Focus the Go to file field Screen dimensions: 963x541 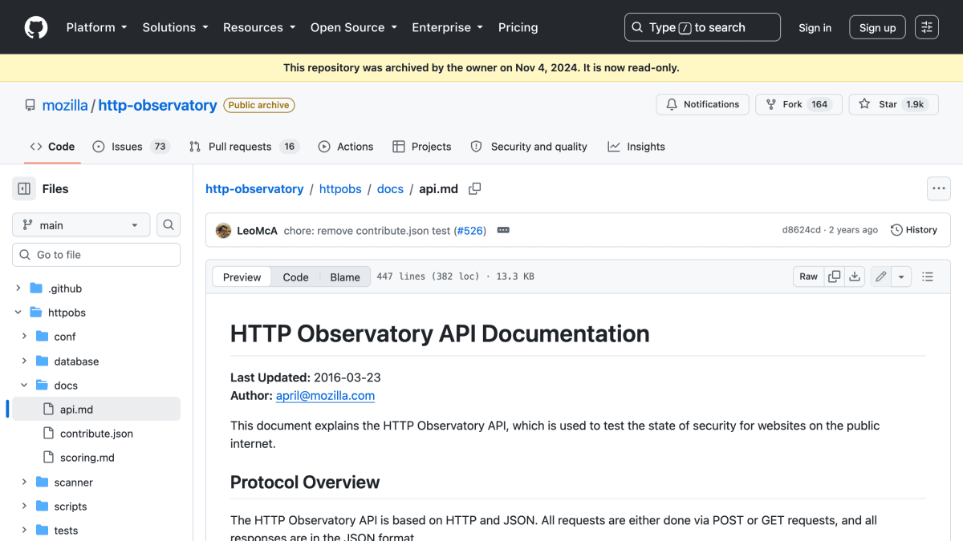click(x=96, y=255)
